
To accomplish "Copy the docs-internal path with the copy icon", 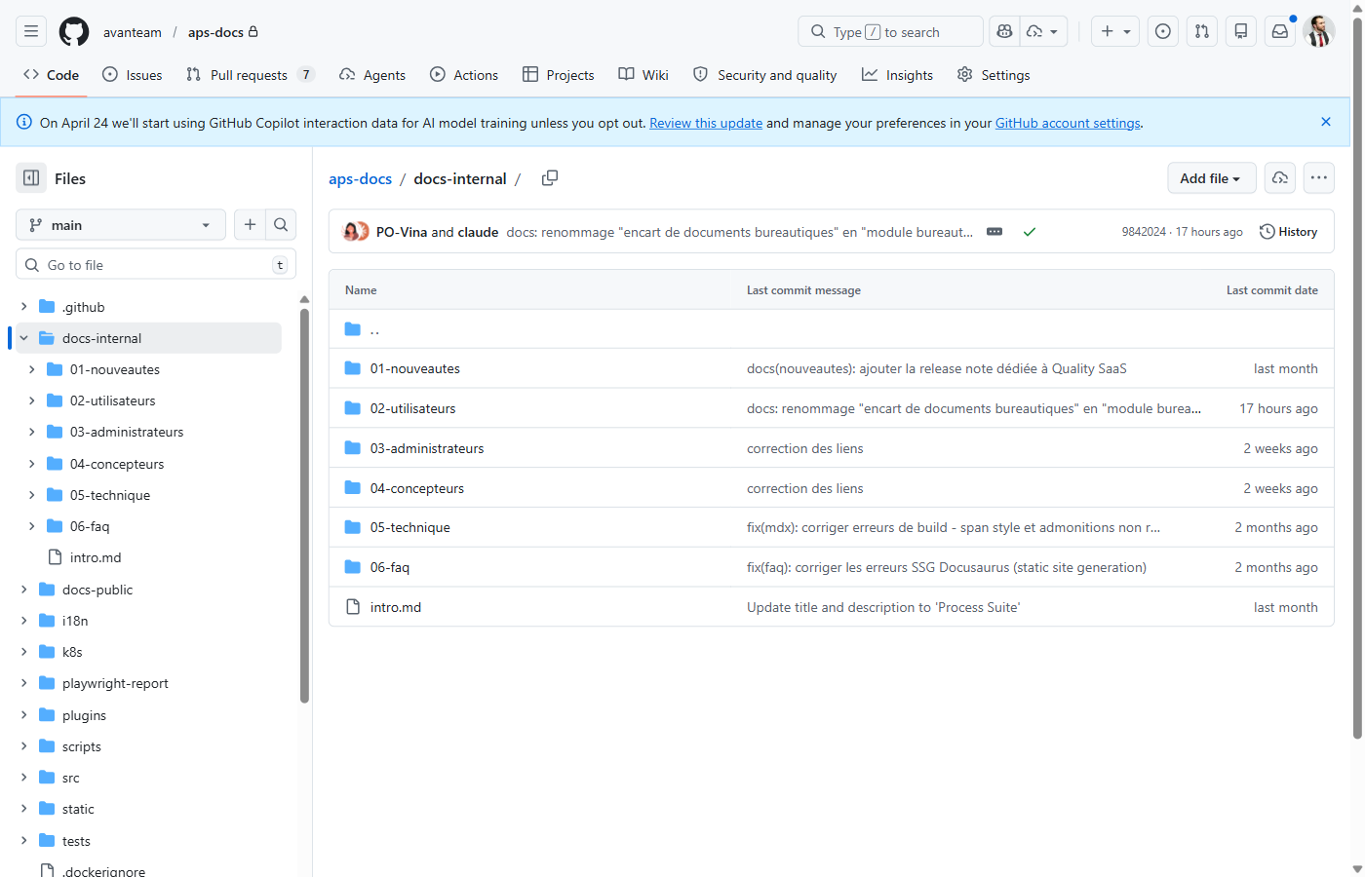I will [549, 178].
